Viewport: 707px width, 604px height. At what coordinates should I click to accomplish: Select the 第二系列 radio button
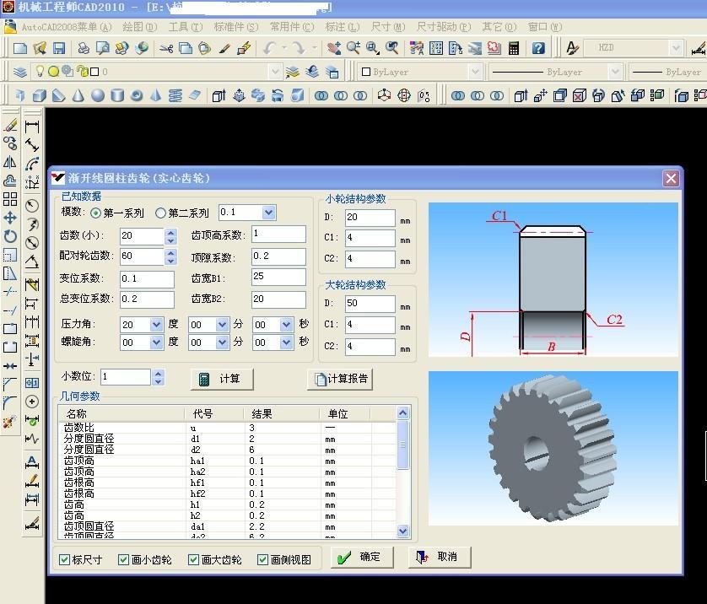[x=160, y=213]
